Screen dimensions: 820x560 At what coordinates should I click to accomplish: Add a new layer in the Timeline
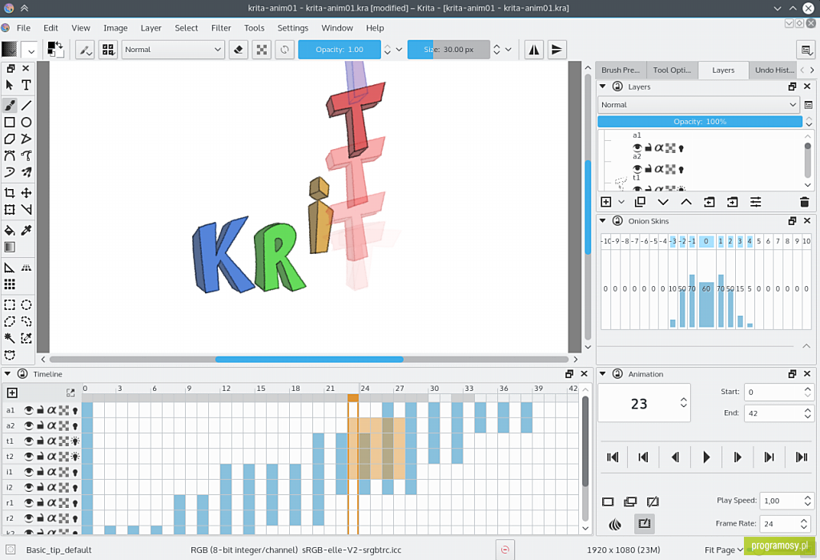tap(12, 393)
